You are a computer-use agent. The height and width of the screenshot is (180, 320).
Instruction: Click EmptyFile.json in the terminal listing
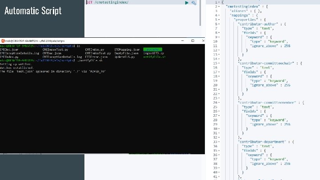[x=126, y=53]
